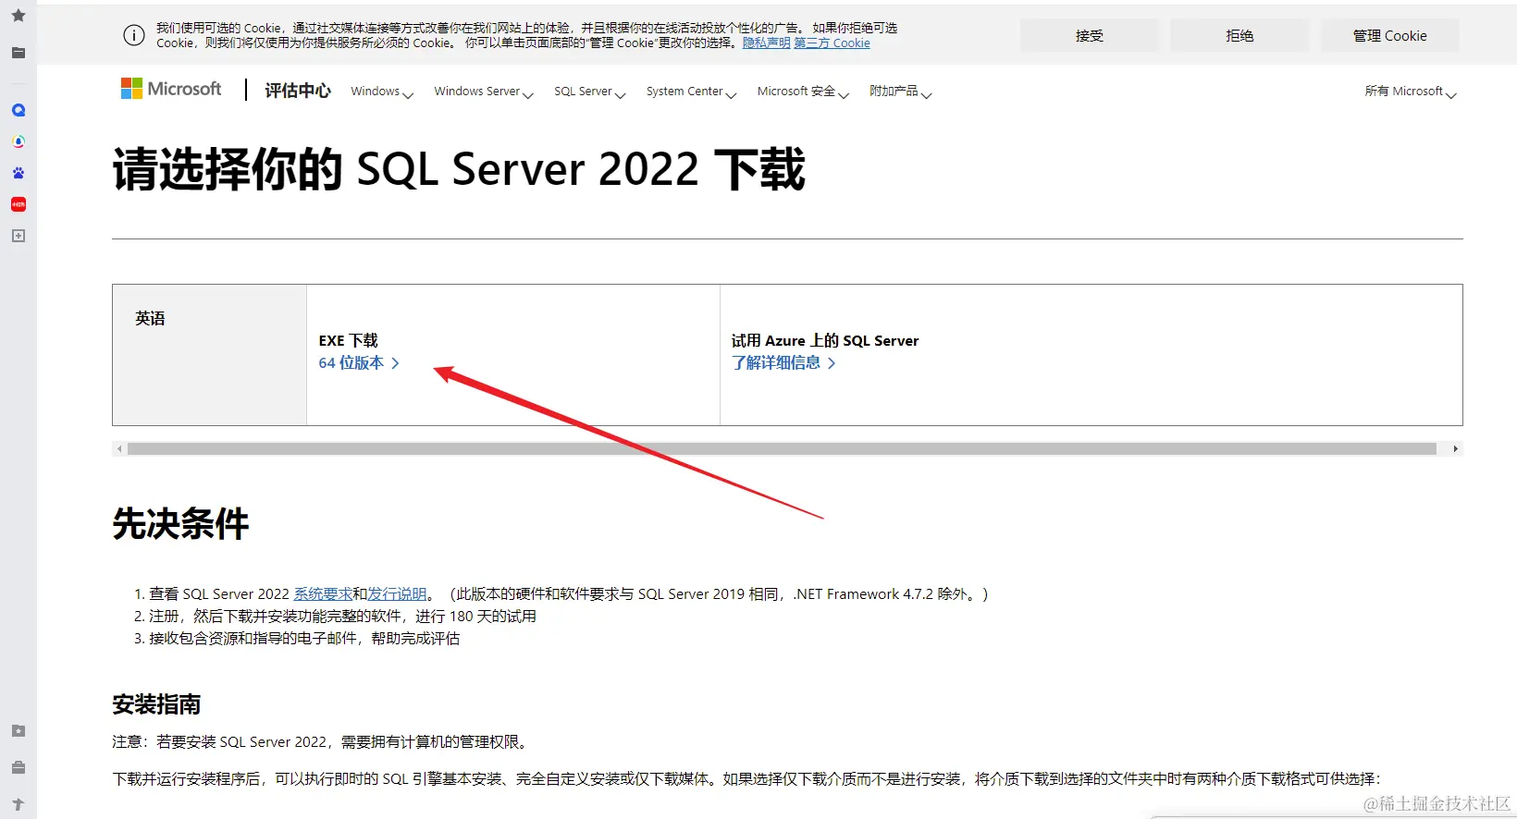Click the EXE 下载 heading
The height and width of the screenshot is (819, 1517).
(348, 341)
